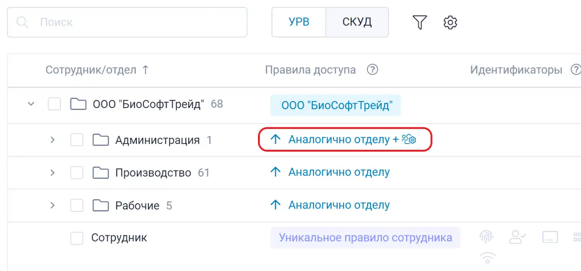581x271 pixels.
Task: Expand the Рабочие department
Action: coord(53,205)
